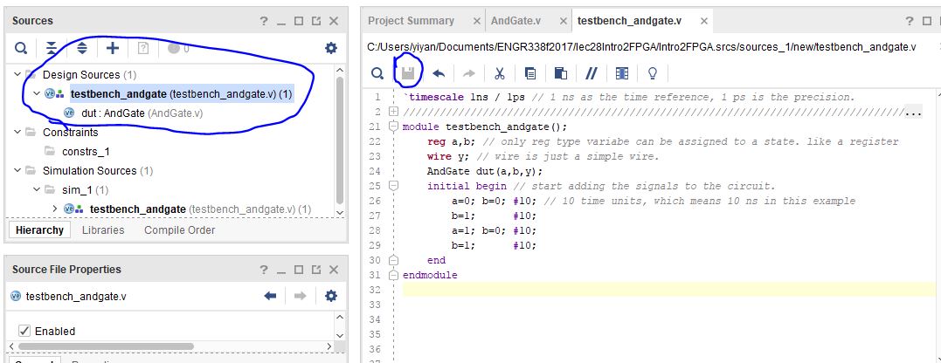Screen dimensions: 941x363
Task: Expand the testbench_andgate under sim_1
Action: point(55,209)
